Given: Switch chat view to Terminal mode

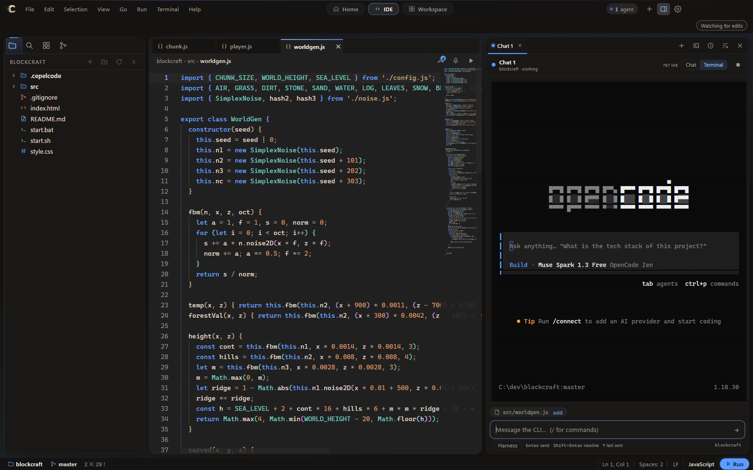Looking at the screenshot, I should point(713,65).
